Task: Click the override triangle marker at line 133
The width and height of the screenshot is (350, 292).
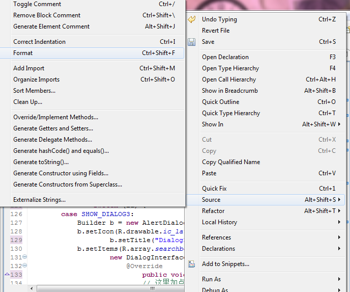Action: [x=7, y=274]
